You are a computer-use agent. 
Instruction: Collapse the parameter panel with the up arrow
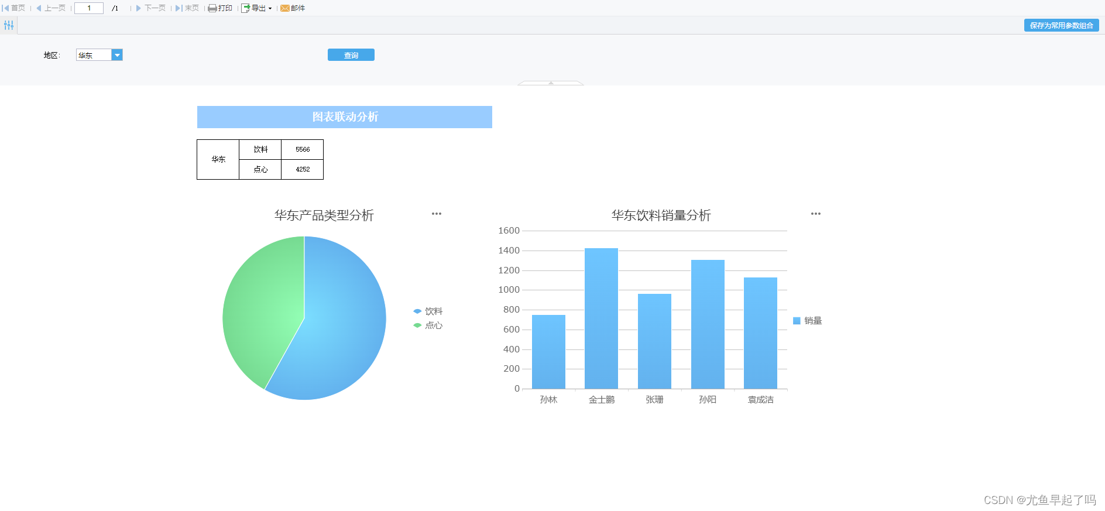(x=551, y=83)
